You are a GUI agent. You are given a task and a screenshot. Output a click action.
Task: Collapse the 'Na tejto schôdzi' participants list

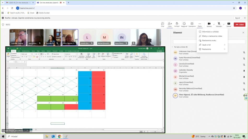point(172,47)
